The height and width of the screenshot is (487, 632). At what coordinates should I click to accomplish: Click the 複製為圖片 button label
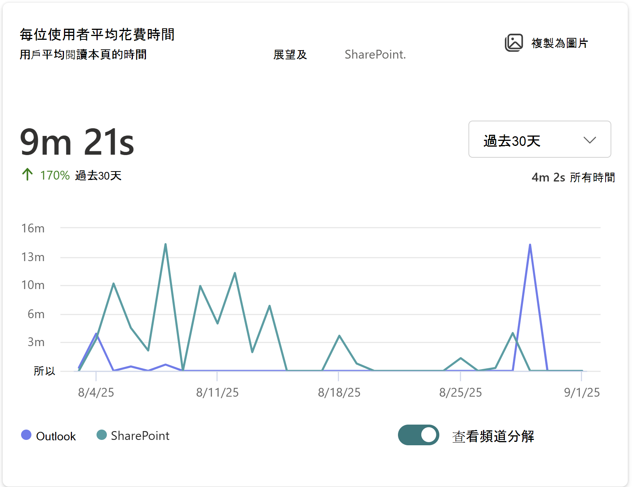pyautogui.click(x=560, y=43)
